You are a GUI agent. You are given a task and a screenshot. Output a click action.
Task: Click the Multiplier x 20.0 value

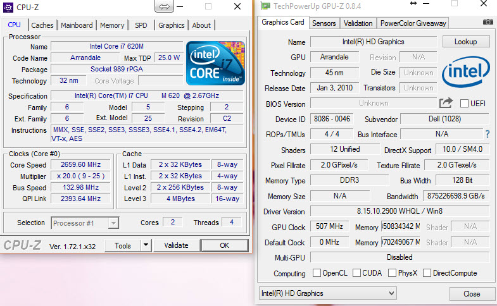(80, 176)
